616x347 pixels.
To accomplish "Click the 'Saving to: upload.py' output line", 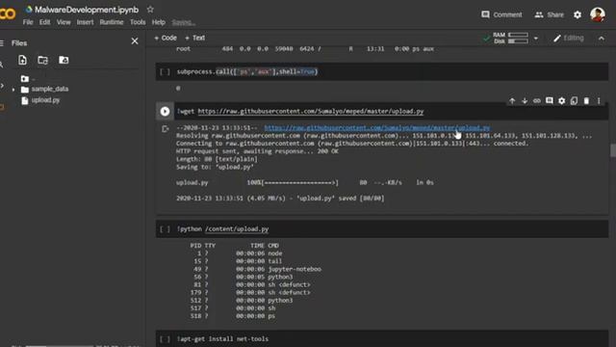I will pyautogui.click(x=215, y=167).
